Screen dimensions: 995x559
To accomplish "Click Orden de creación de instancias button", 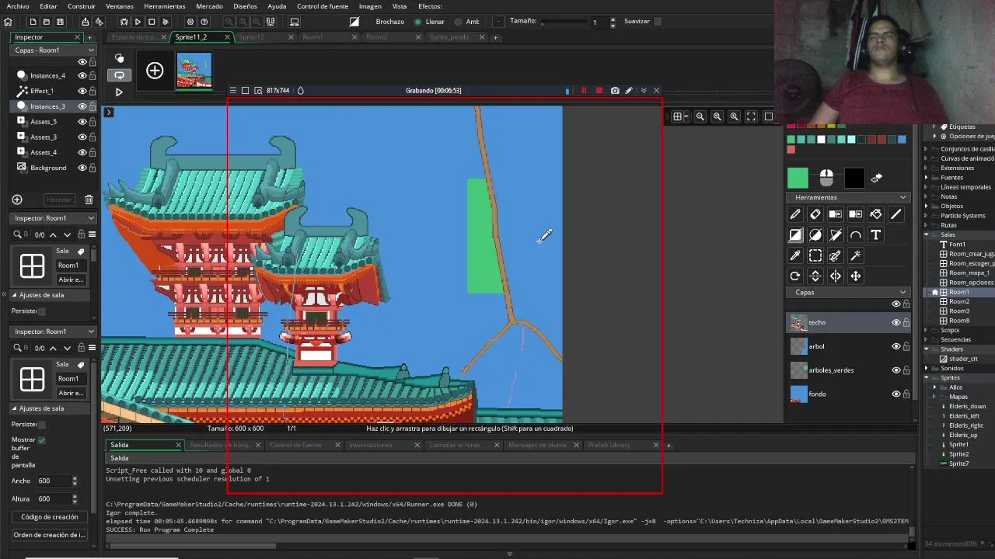I will click(x=50, y=535).
